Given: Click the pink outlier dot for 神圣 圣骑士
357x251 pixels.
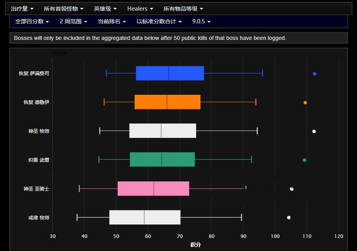Looking at the screenshot, I should 292,189.
